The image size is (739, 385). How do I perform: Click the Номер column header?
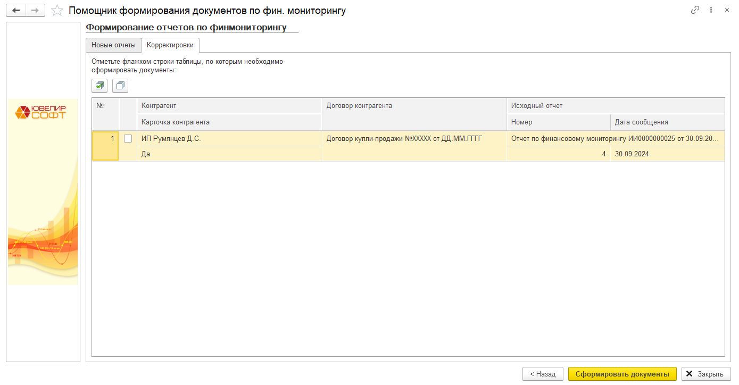tap(559, 122)
